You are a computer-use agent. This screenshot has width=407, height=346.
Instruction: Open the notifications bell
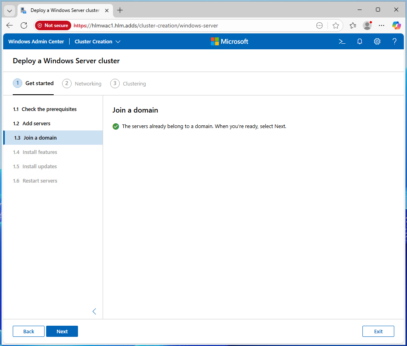point(360,41)
